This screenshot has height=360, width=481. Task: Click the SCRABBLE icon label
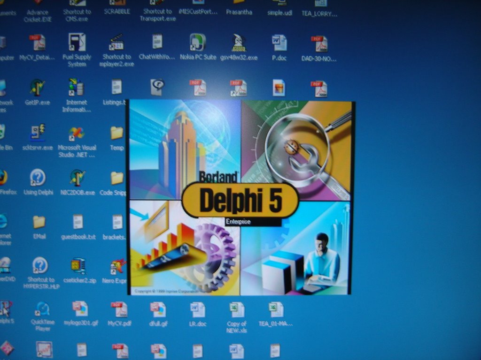[x=117, y=12]
